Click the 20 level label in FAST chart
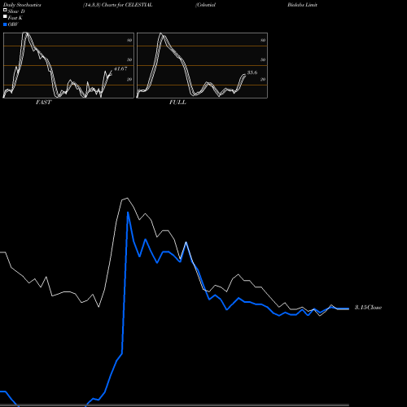Image resolution: width=407 pixels, height=407 pixels. pyautogui.click(x=129, y=79)
